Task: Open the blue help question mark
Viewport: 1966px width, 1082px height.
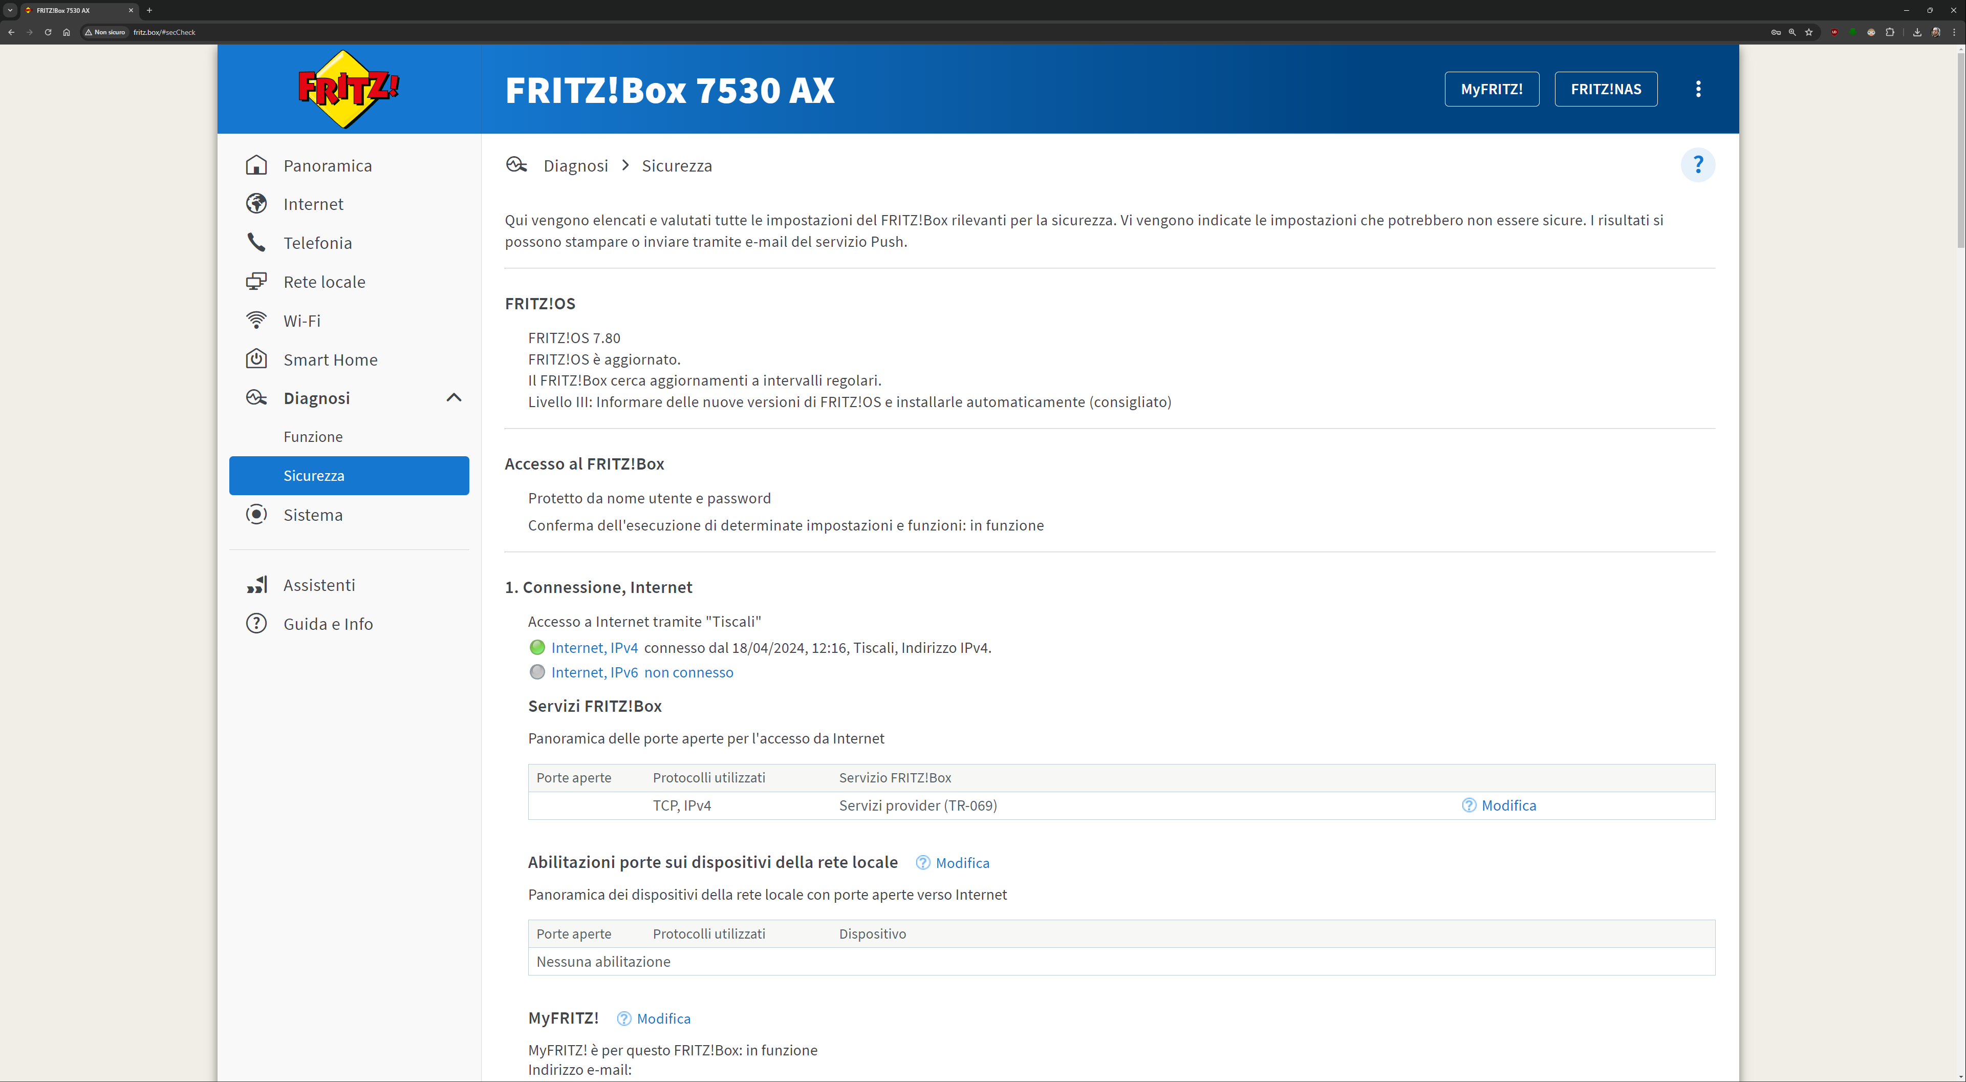Action: [x=1697, y=165]
